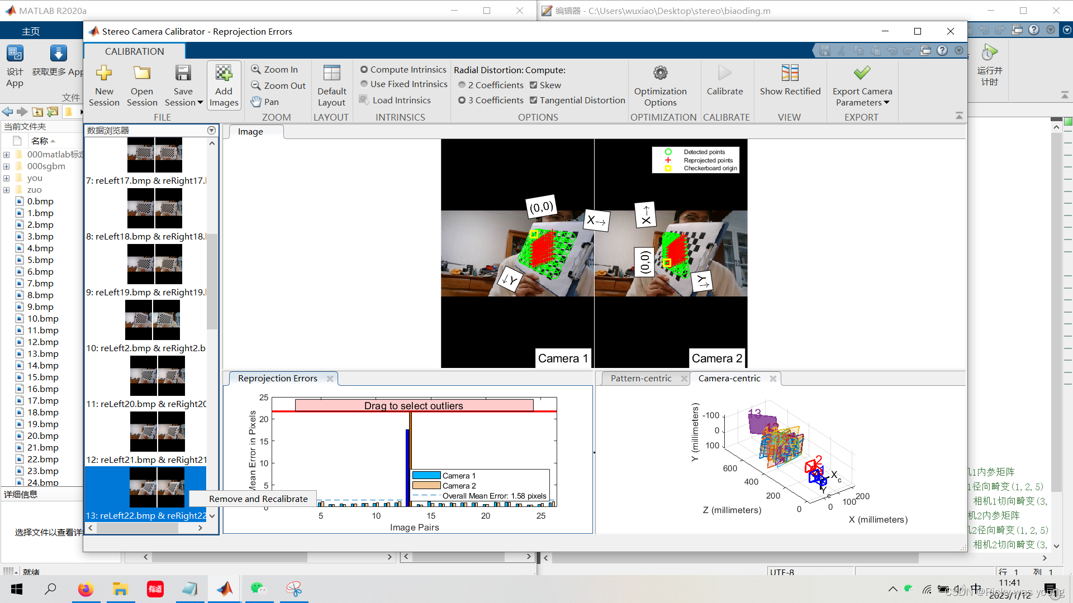Click Show Rectified view icon
The width and height of the screenshot is (1073, 603).
[x=790, y=73]
